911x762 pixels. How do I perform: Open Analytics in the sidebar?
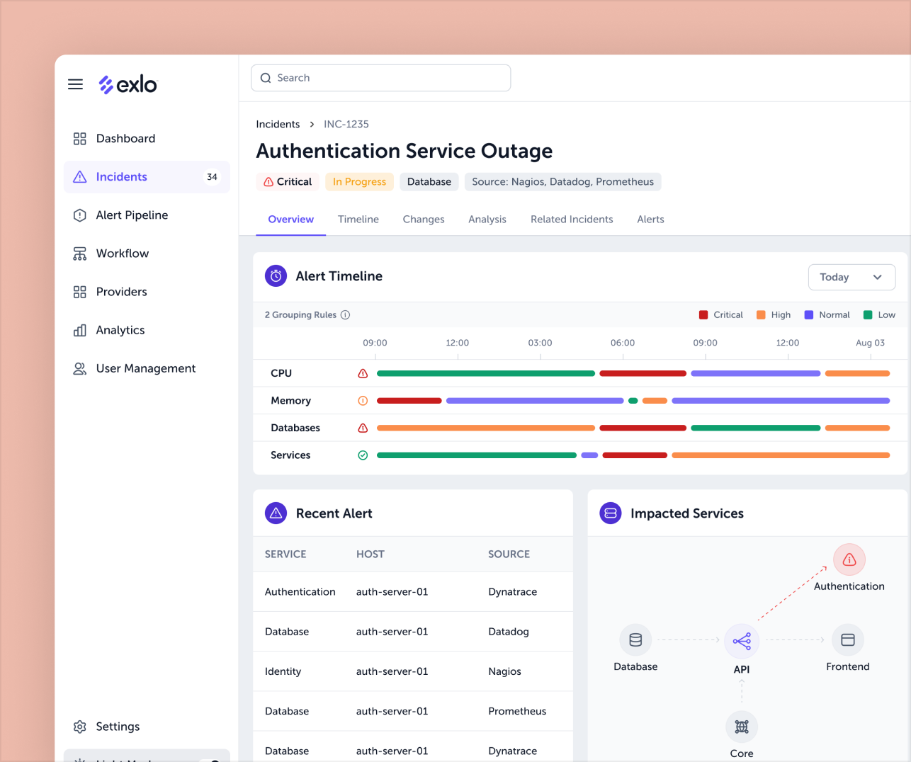[x=147, y=330]
